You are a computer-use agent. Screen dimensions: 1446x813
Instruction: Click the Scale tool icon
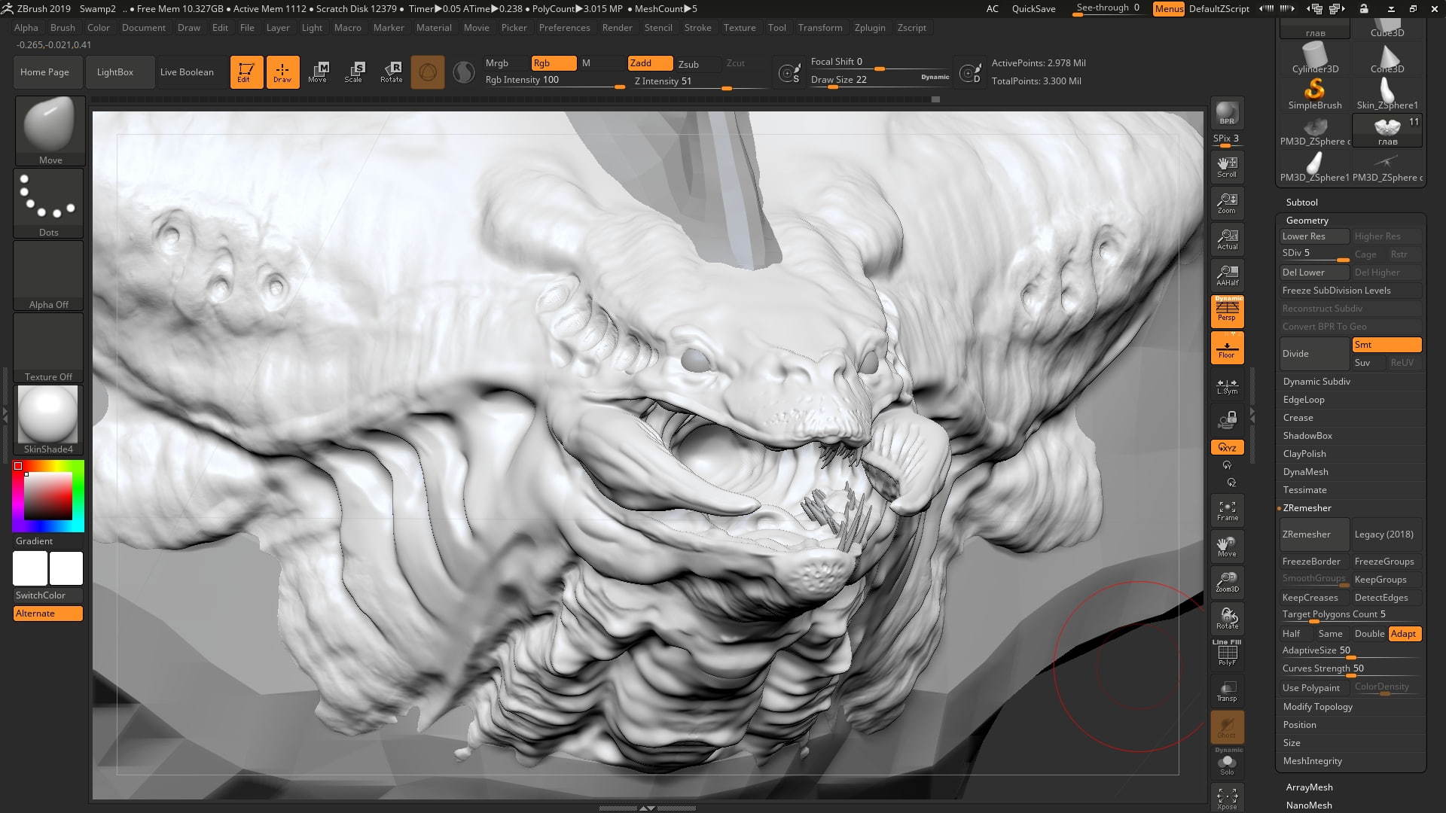tap(353, 71)
